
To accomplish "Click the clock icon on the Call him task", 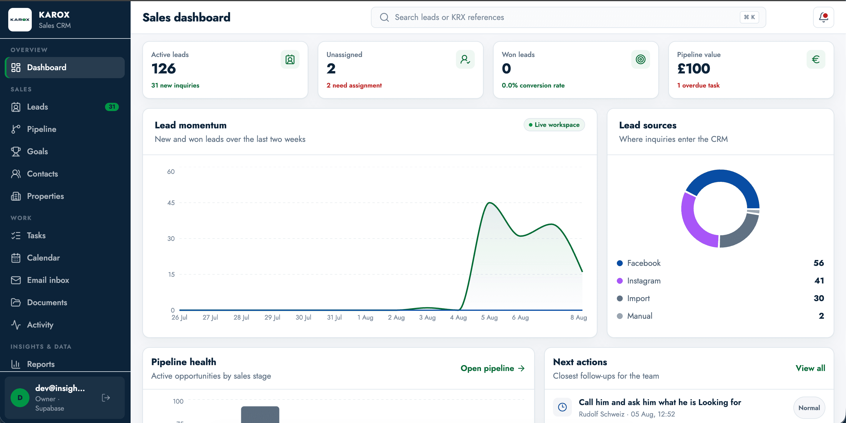I will click(x=562, y=407).
